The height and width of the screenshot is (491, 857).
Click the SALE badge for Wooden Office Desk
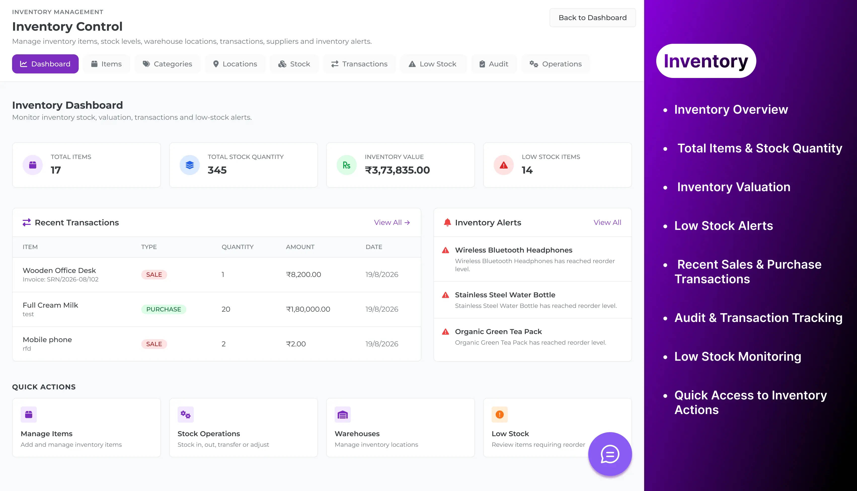pos(154,274)
